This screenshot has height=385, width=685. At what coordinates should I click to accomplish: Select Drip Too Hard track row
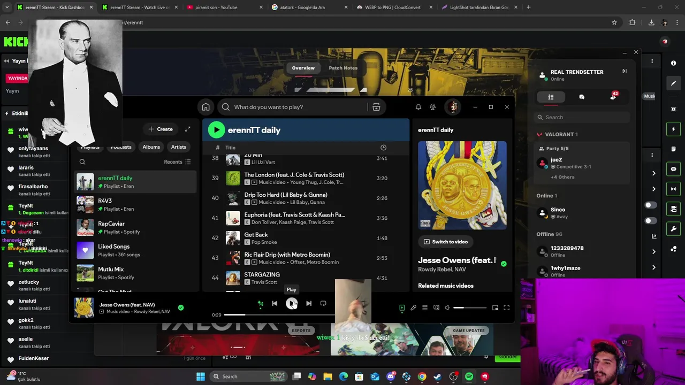pos(305,198)
